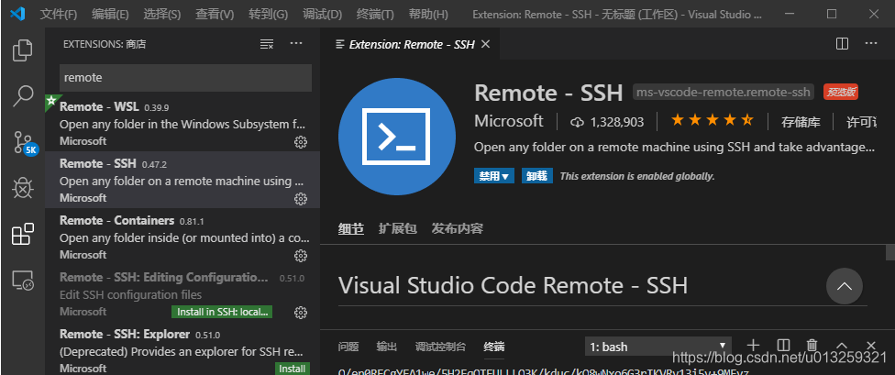
Task: Click the extensions search box with 'remote'
Action: click(185, 78)
